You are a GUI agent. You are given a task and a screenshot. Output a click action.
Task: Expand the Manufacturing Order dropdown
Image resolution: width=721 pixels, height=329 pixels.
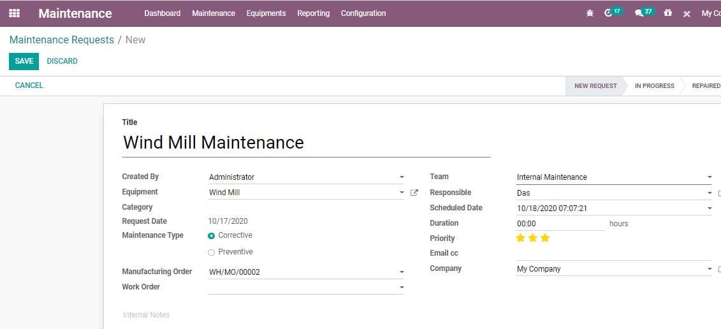point(402,272)
